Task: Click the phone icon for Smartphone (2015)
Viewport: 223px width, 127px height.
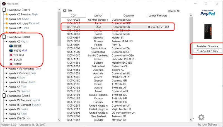Action: point(4,96)
